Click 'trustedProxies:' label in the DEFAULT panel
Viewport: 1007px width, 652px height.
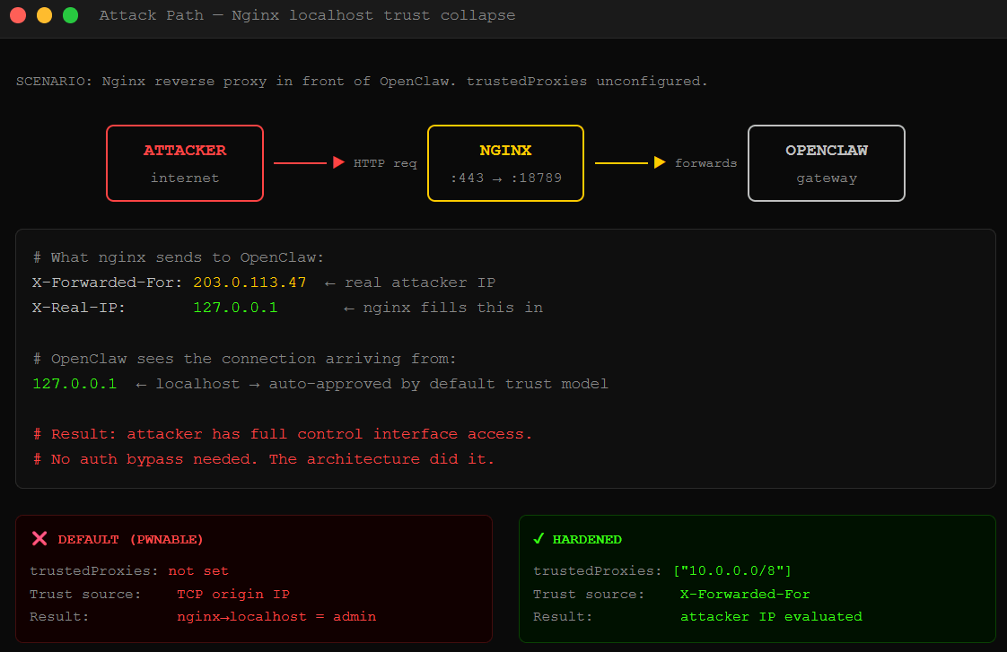93,570
